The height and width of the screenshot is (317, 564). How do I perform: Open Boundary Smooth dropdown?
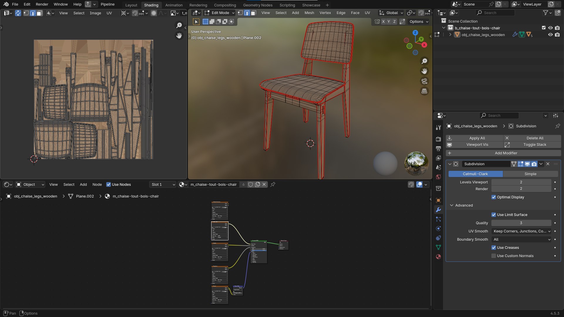click(522, 240)
